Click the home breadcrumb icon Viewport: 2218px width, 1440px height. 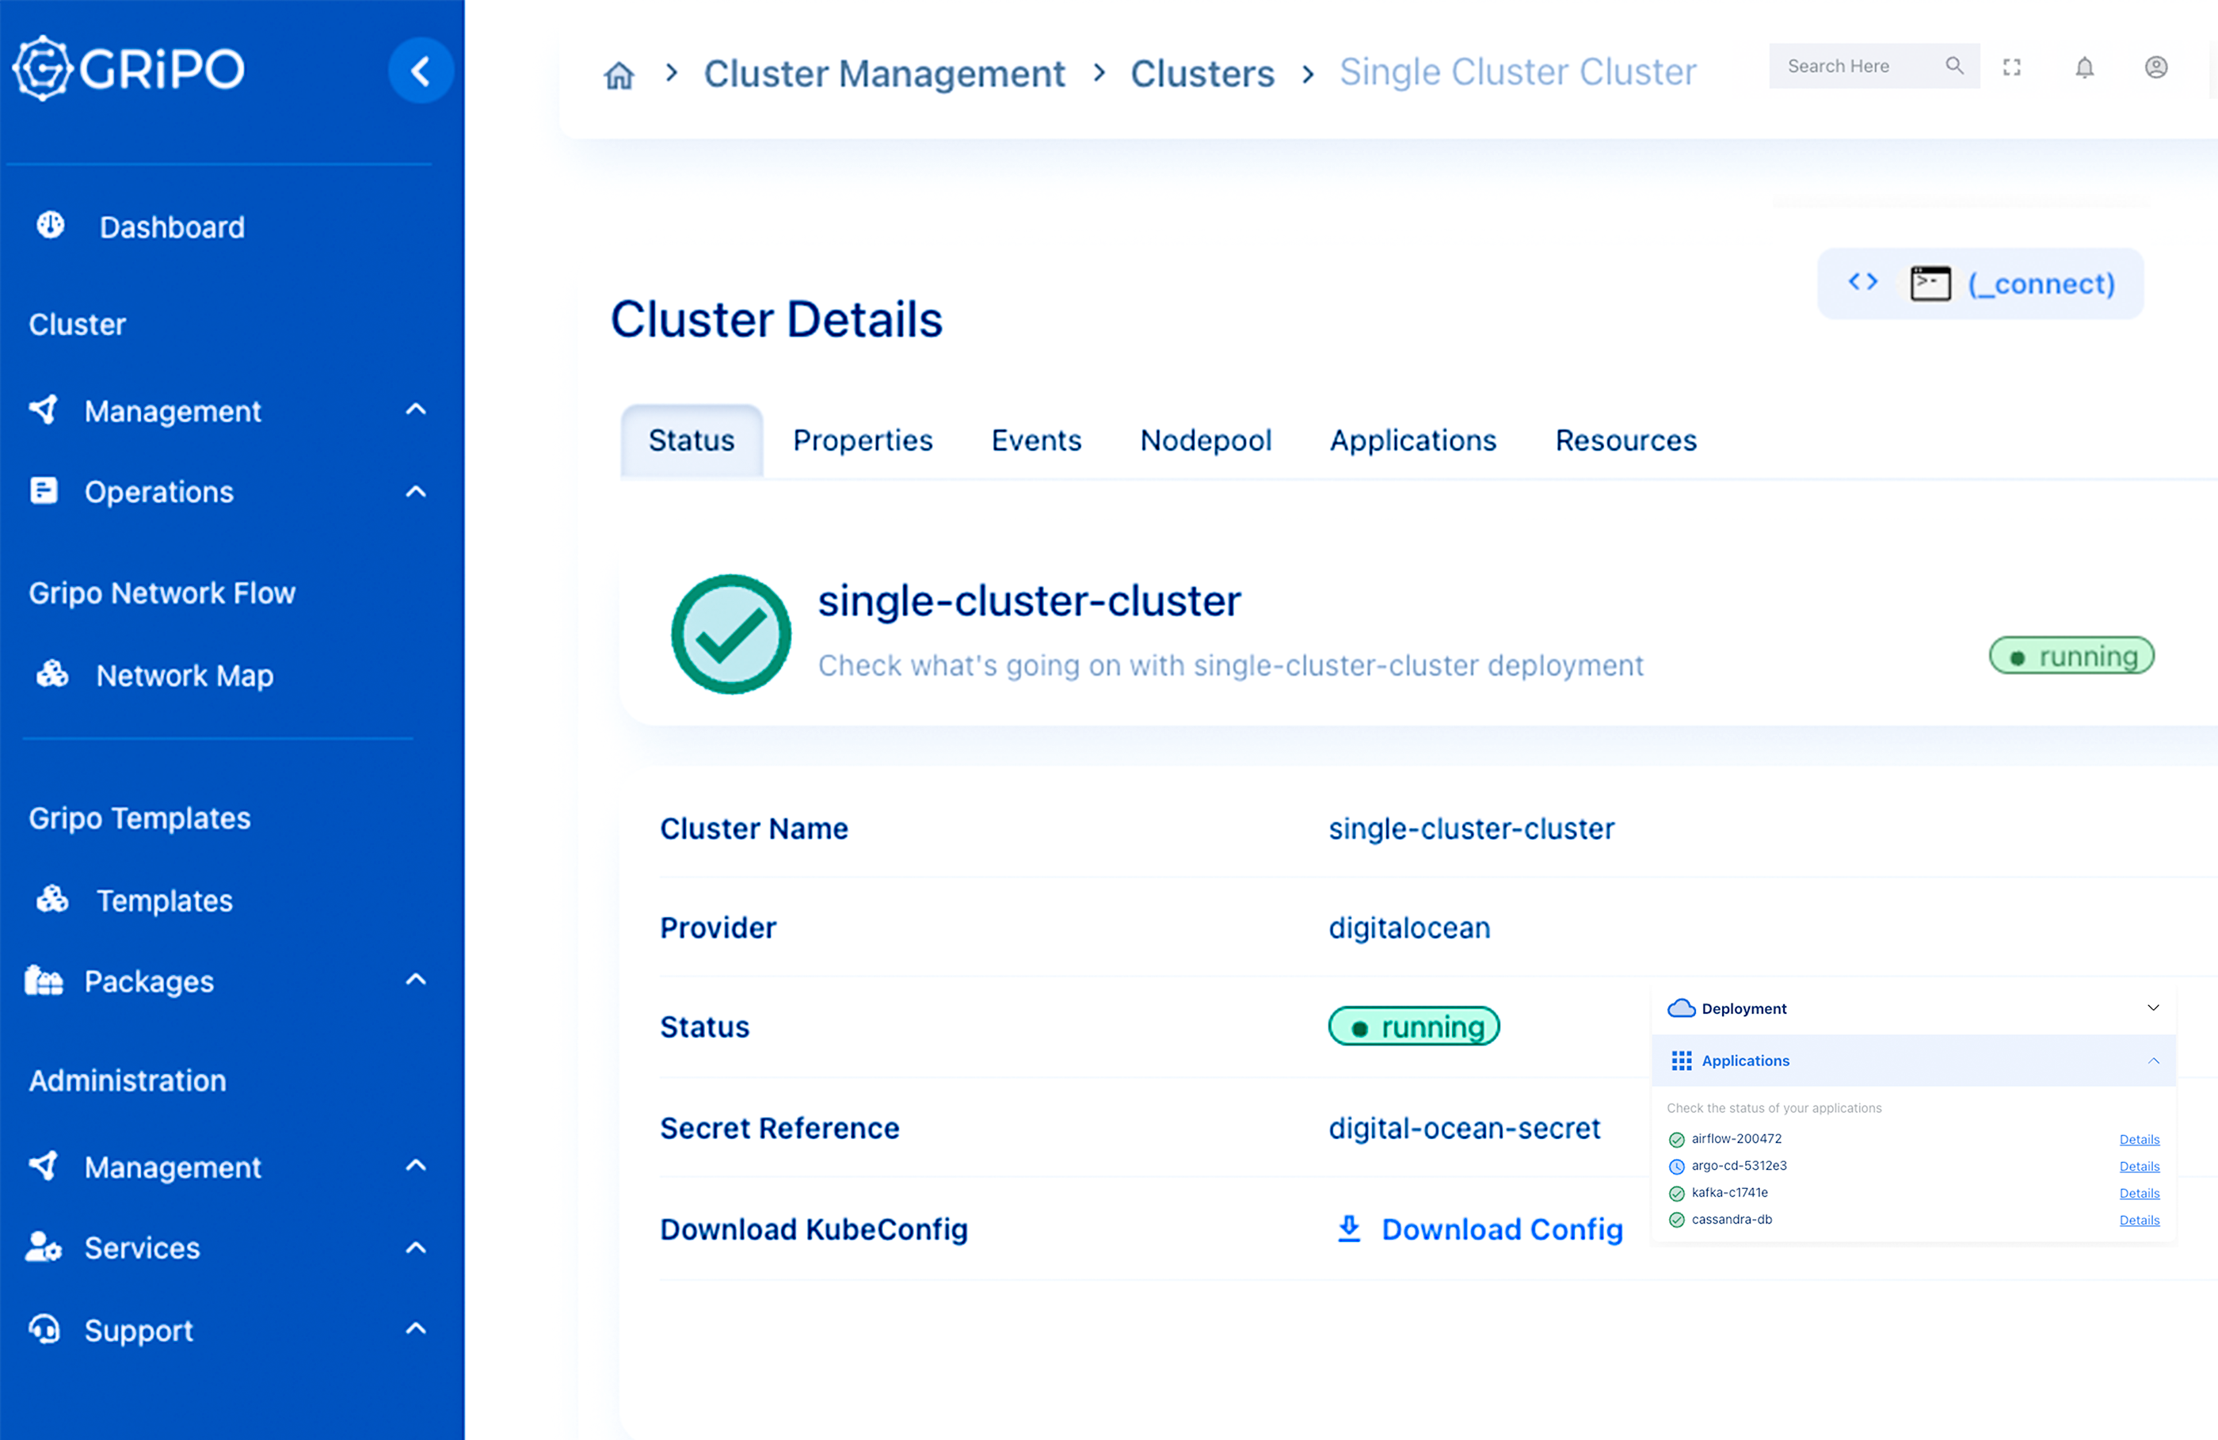(619, 74)
